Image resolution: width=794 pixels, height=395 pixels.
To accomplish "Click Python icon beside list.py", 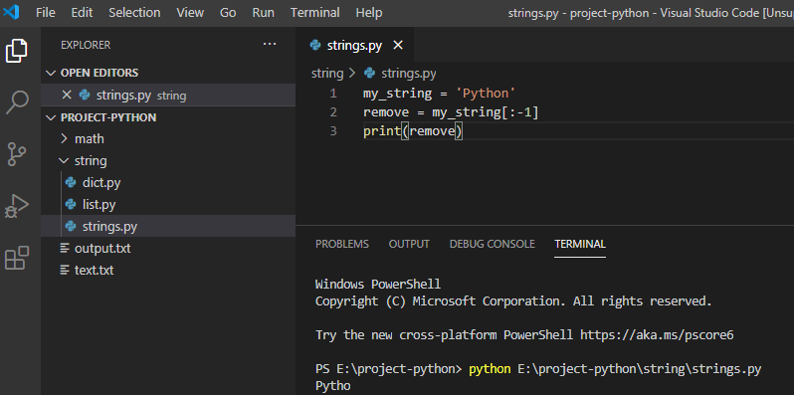I will (71, 205).
